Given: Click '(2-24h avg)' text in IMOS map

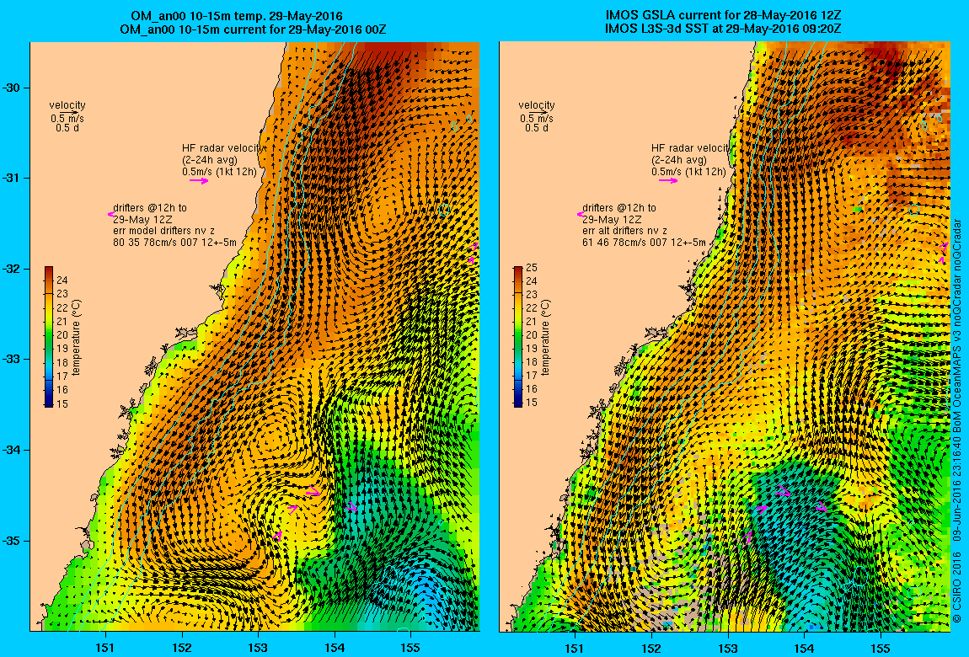Looking at the screenshot, I should tap(678, 160).
